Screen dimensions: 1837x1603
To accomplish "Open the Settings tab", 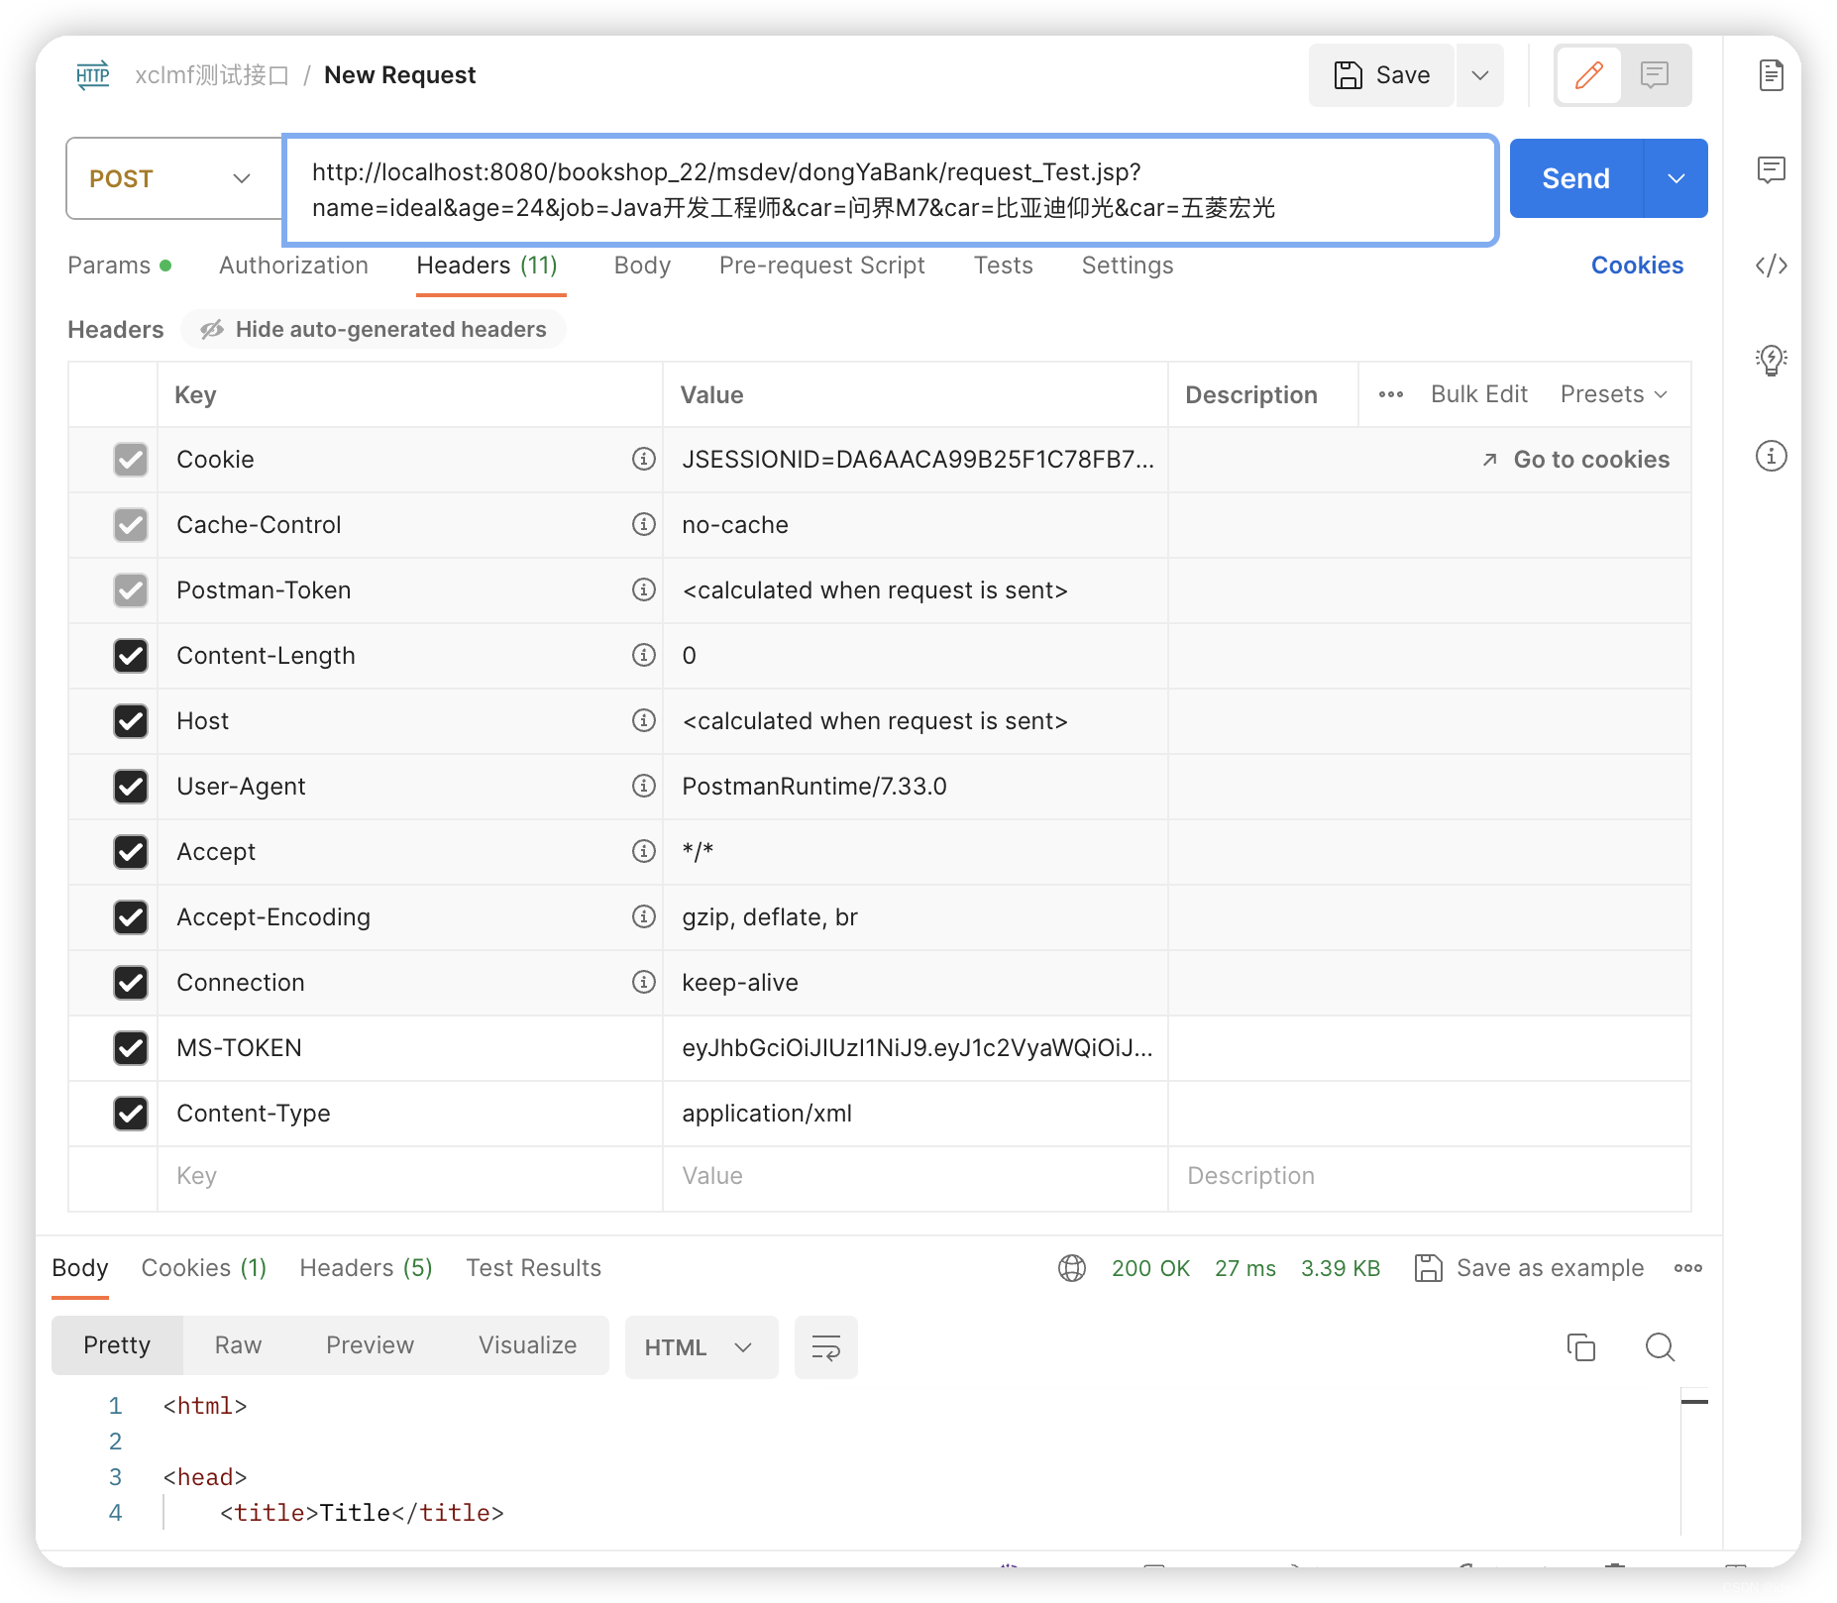I will (x=1128, y=266).
